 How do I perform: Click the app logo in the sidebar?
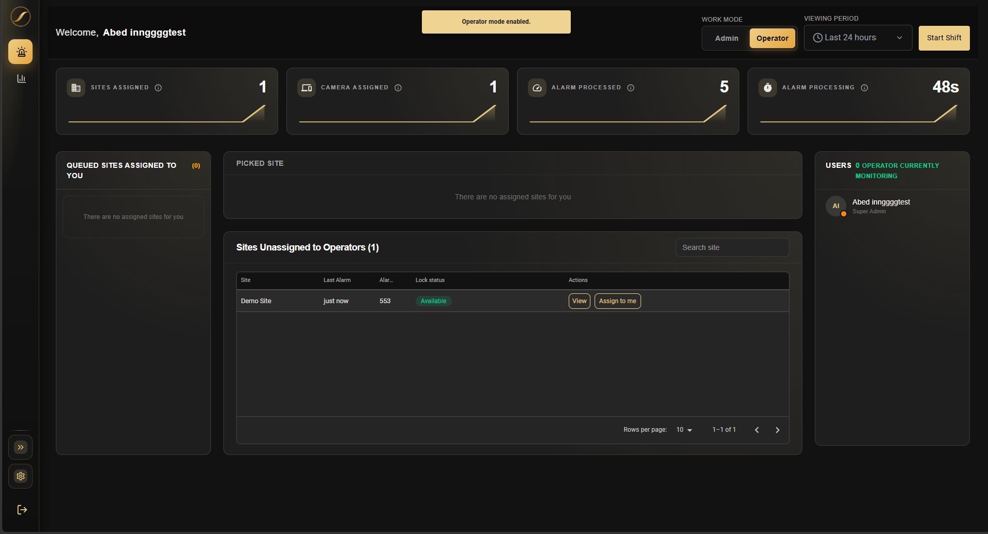[x=21, y=17]
